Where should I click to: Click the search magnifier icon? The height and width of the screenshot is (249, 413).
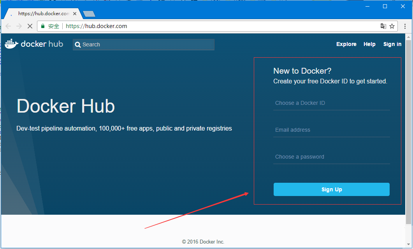click(x=78, y=44)
